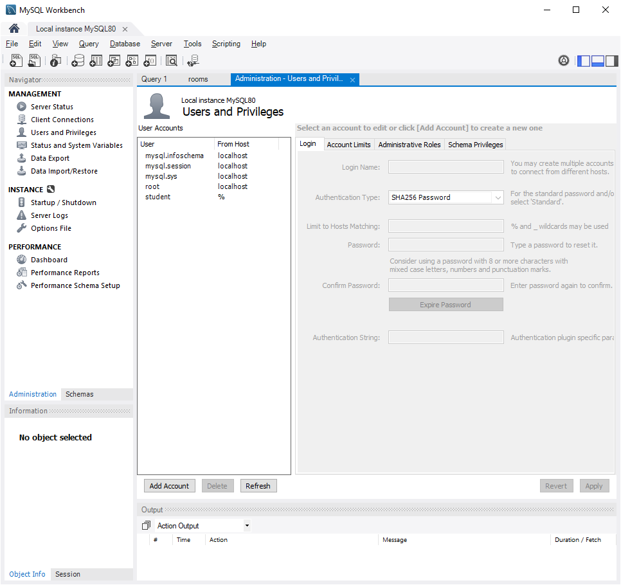Switch to Account Limits tab

coord(348,145)
